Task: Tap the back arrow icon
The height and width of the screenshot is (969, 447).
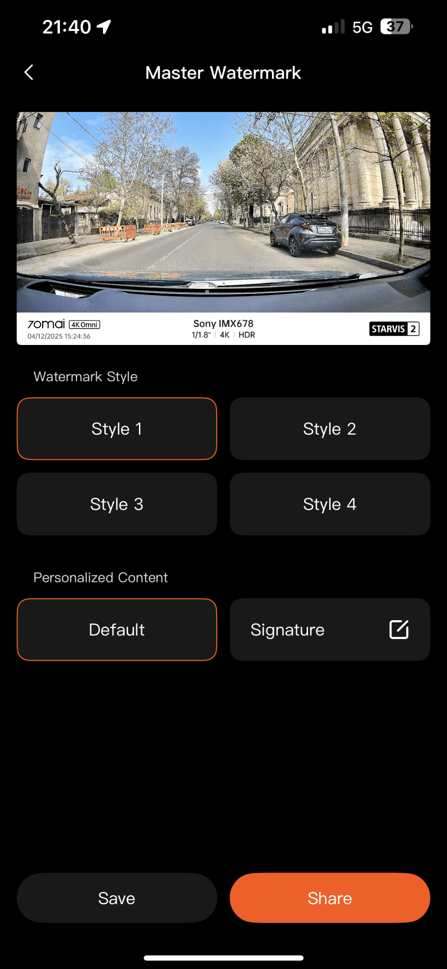Action: click(x=29, y=73)
